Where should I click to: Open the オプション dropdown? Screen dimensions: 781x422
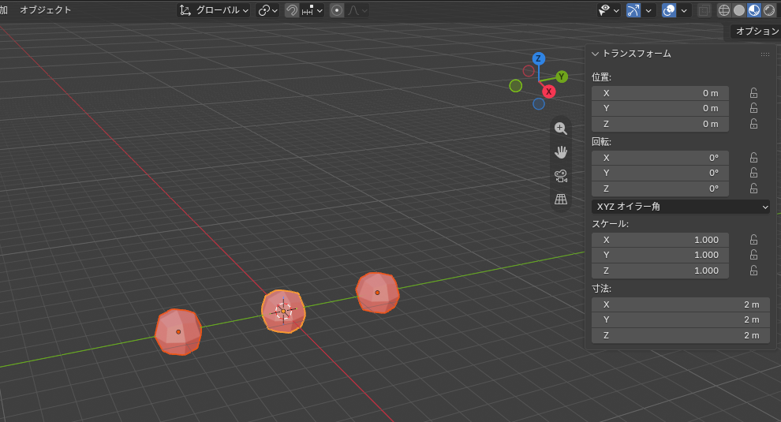[x=756, y=32]
